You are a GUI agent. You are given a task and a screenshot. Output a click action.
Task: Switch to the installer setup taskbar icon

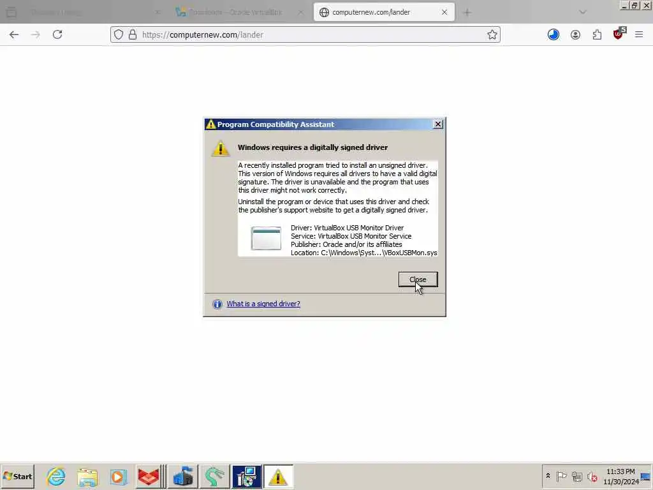[247, 477]
